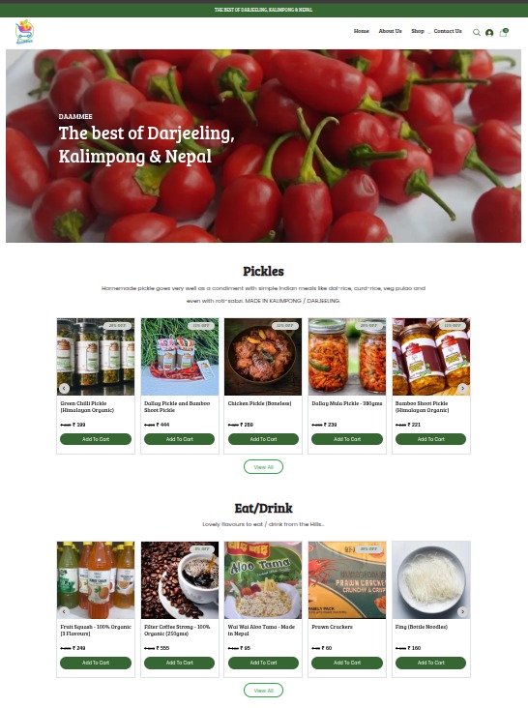Viewport: 528px width, 708px height.
Task: Show next pickles with right carousel arrow
Action: point(462,388)
